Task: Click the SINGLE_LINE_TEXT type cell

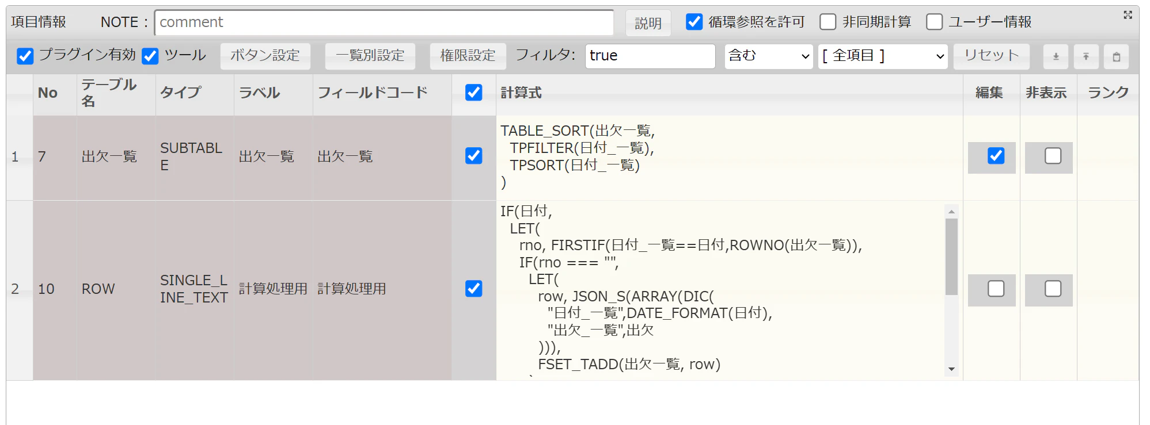Action: click(194, 289)
